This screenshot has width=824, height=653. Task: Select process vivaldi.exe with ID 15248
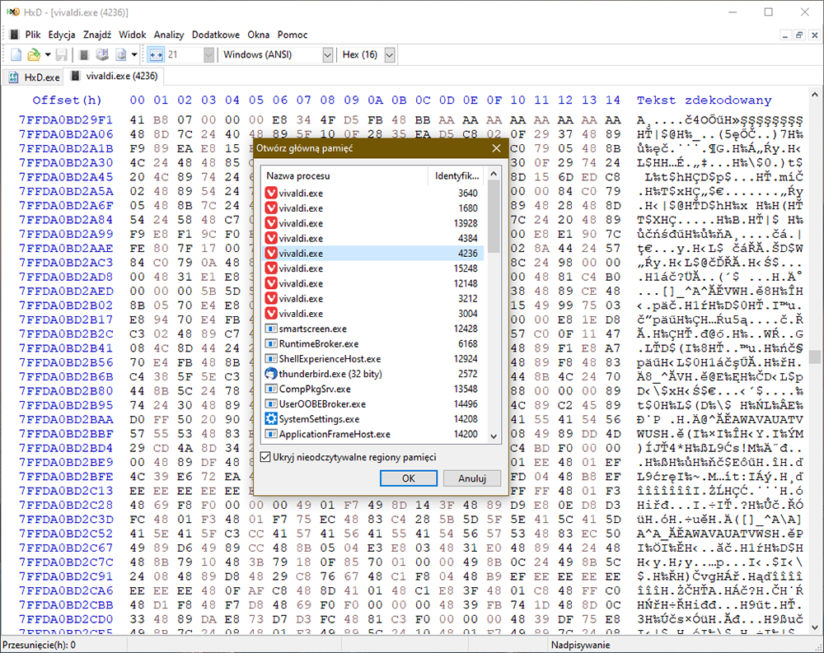pyautogui.click(x=372, y=268)
